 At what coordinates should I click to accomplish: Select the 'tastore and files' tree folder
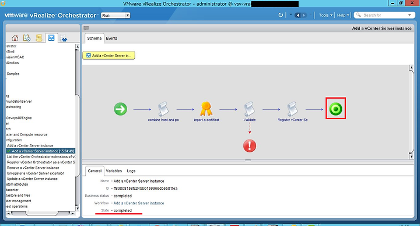pyautogui.click(x=18, y=196)
